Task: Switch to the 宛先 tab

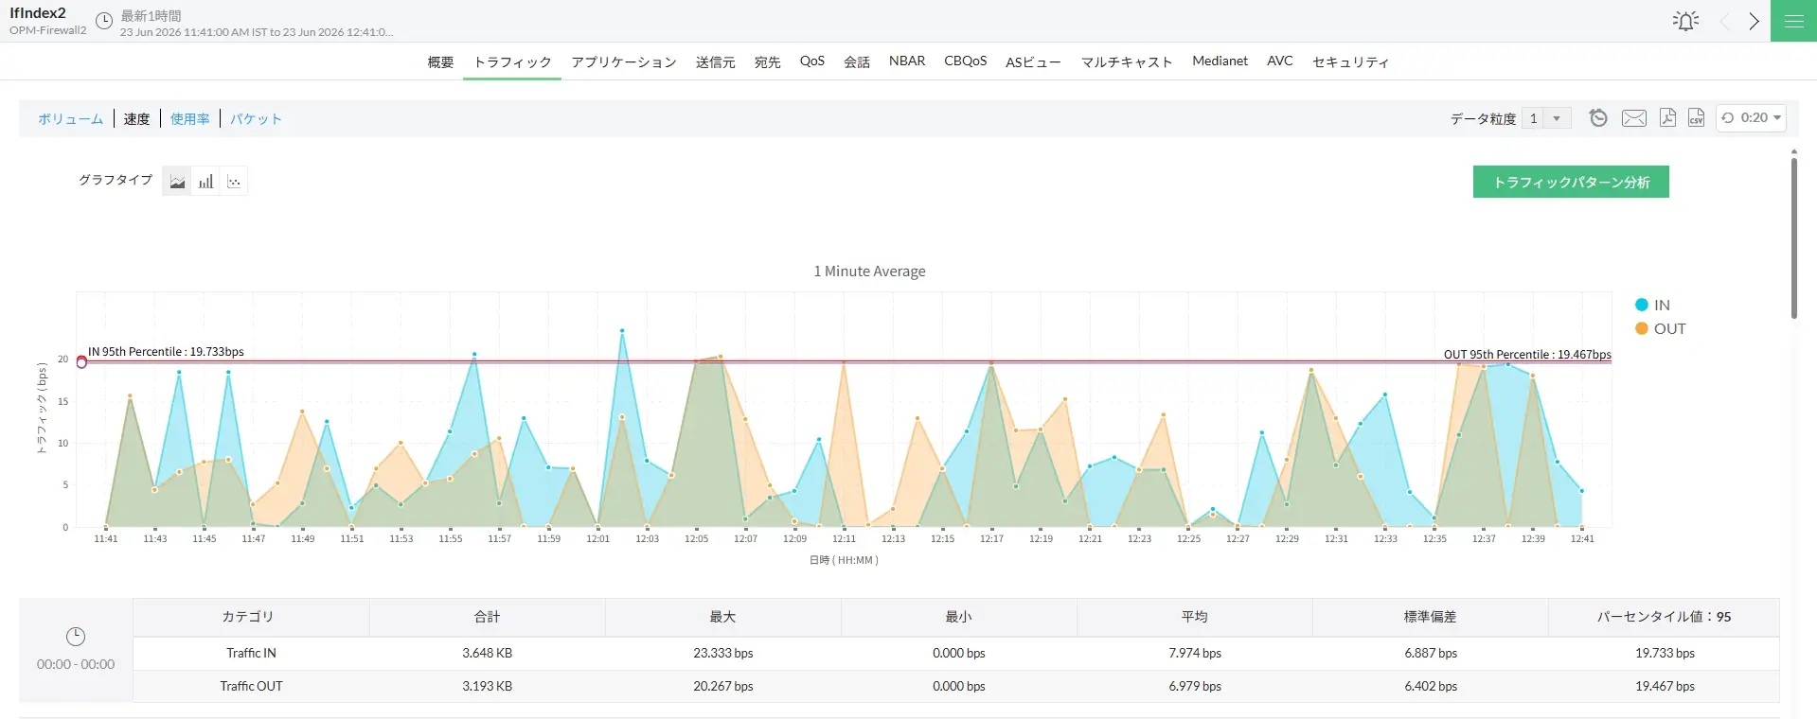Action: [x=767, y=61]
